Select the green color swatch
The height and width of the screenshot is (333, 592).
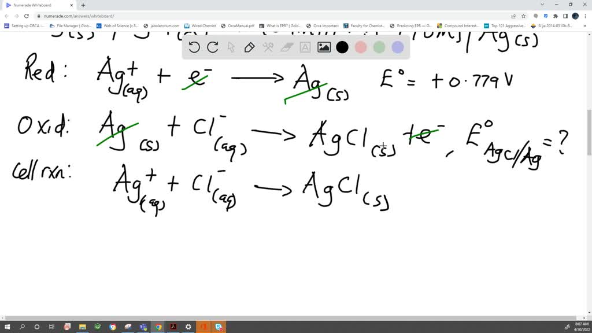point(379,47)
